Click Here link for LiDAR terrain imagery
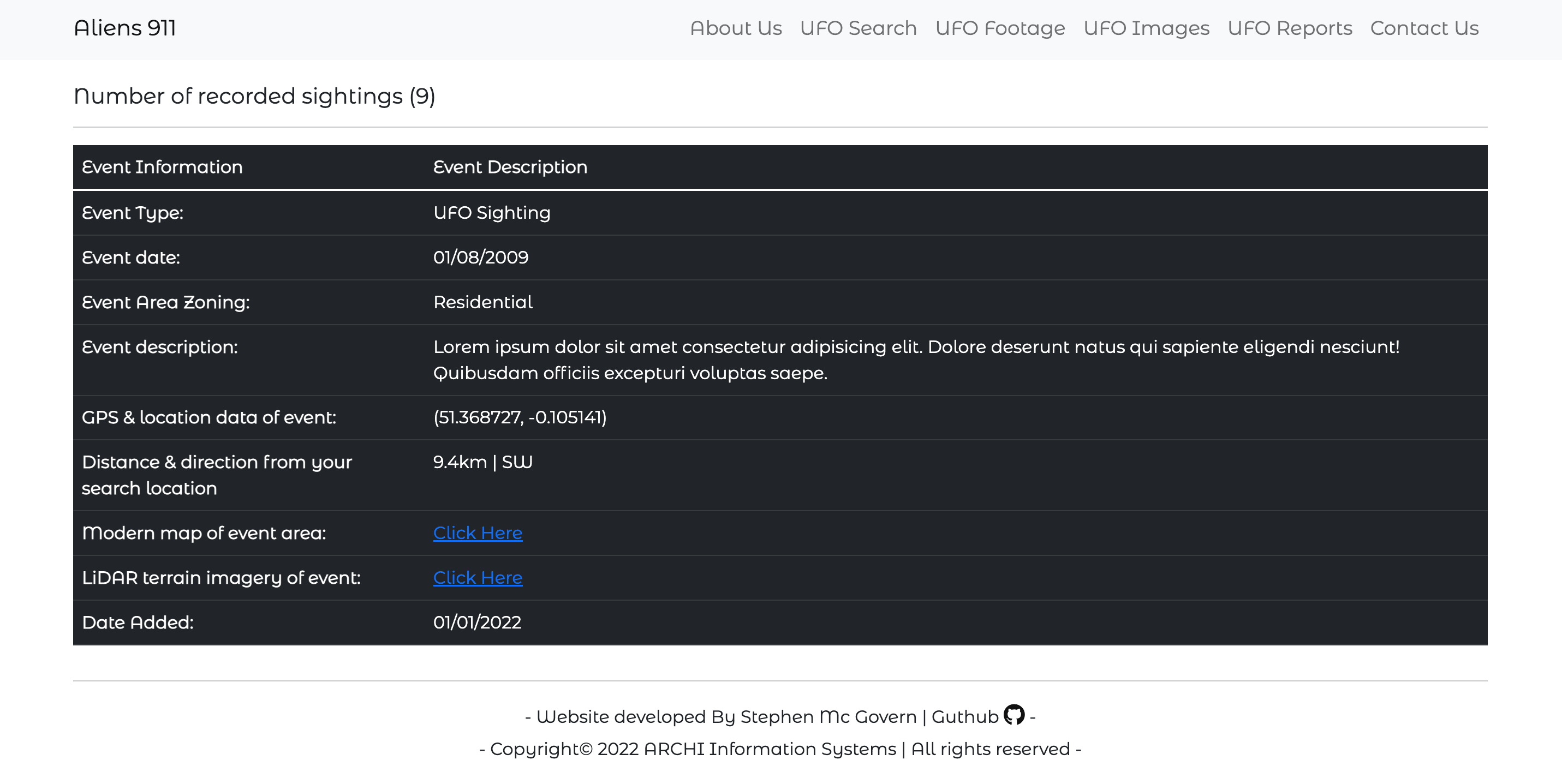This screenshot has height=778, width=1562. click(478, 578)
